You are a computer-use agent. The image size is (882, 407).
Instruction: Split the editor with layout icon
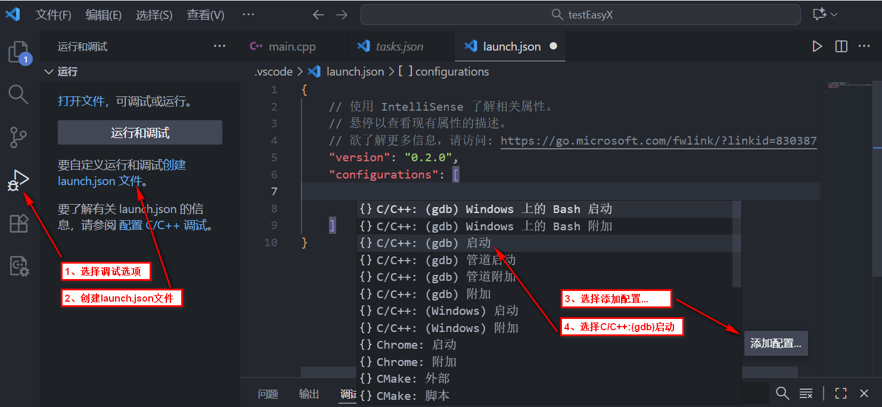click(x=841, y=46)
